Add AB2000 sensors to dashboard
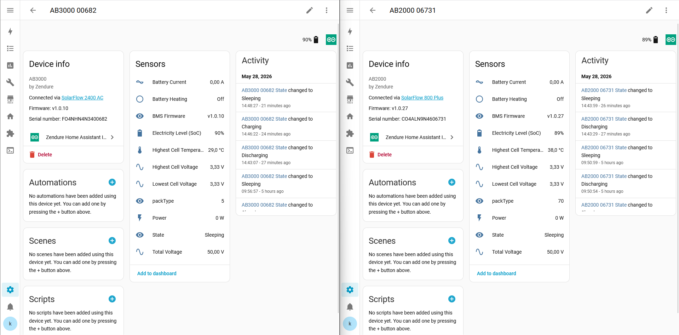This screenshot has width=679, height=335. click(496, 273)
